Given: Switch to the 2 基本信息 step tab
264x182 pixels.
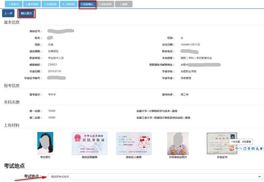Looking at the screenshot, I should tap(31, 3).
